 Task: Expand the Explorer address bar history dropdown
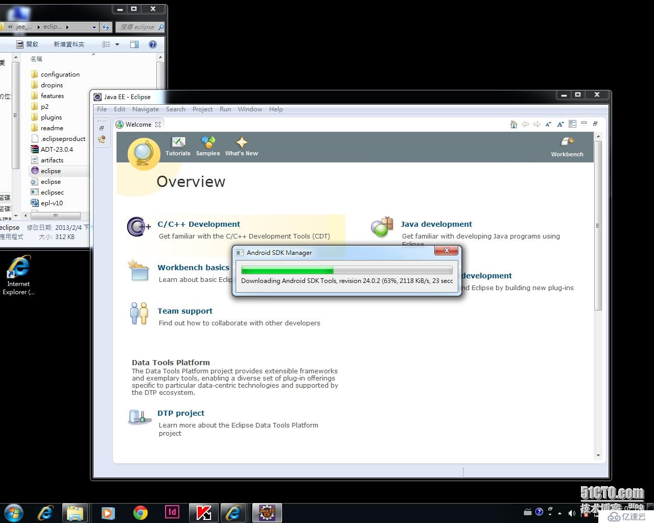[94, 27]
